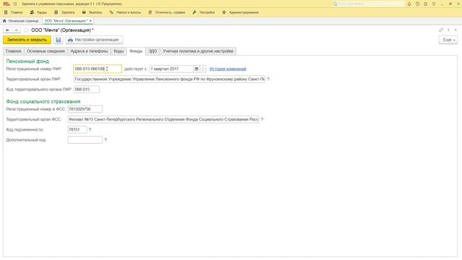Adjust quarter with the date stepper arrows
This screenshot has height=260, width=462.
[x=203, y=69]
